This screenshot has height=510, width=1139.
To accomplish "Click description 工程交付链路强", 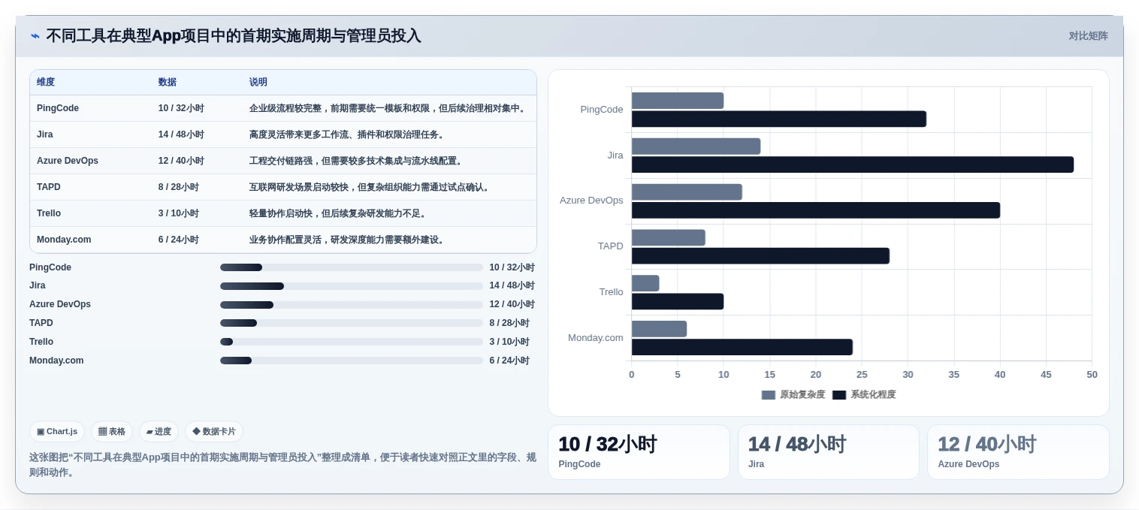I will [357, 161].
